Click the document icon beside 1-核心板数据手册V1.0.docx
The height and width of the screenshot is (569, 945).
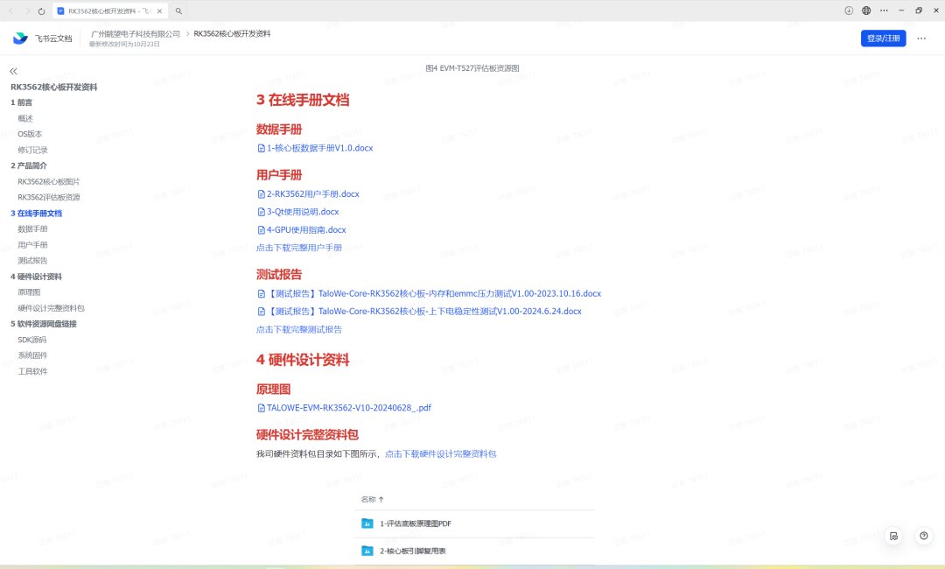[262, 148]
